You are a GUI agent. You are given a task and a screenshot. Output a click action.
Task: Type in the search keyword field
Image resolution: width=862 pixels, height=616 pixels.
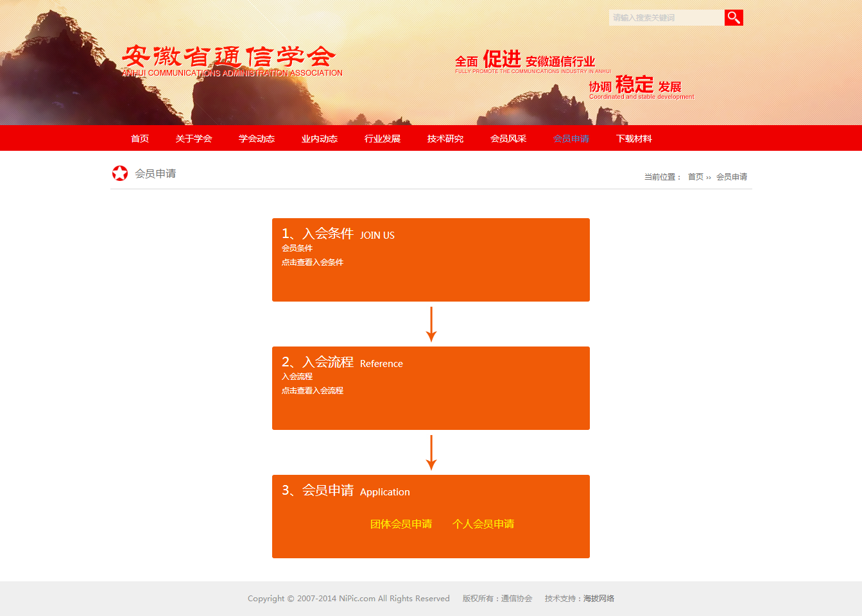(x=666, y=18)
